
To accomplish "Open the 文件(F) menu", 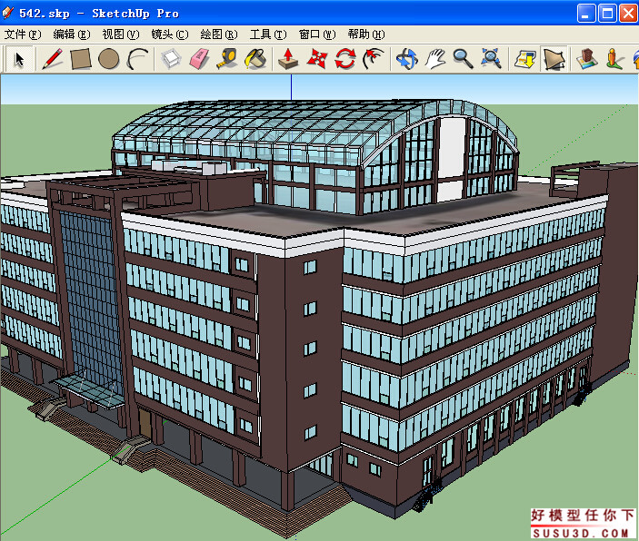I will click(23, 34).
